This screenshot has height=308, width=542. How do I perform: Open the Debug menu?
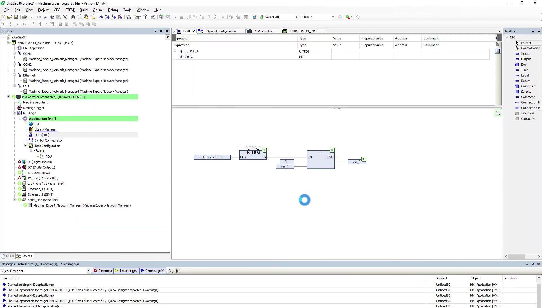click(x=113, y=10)
